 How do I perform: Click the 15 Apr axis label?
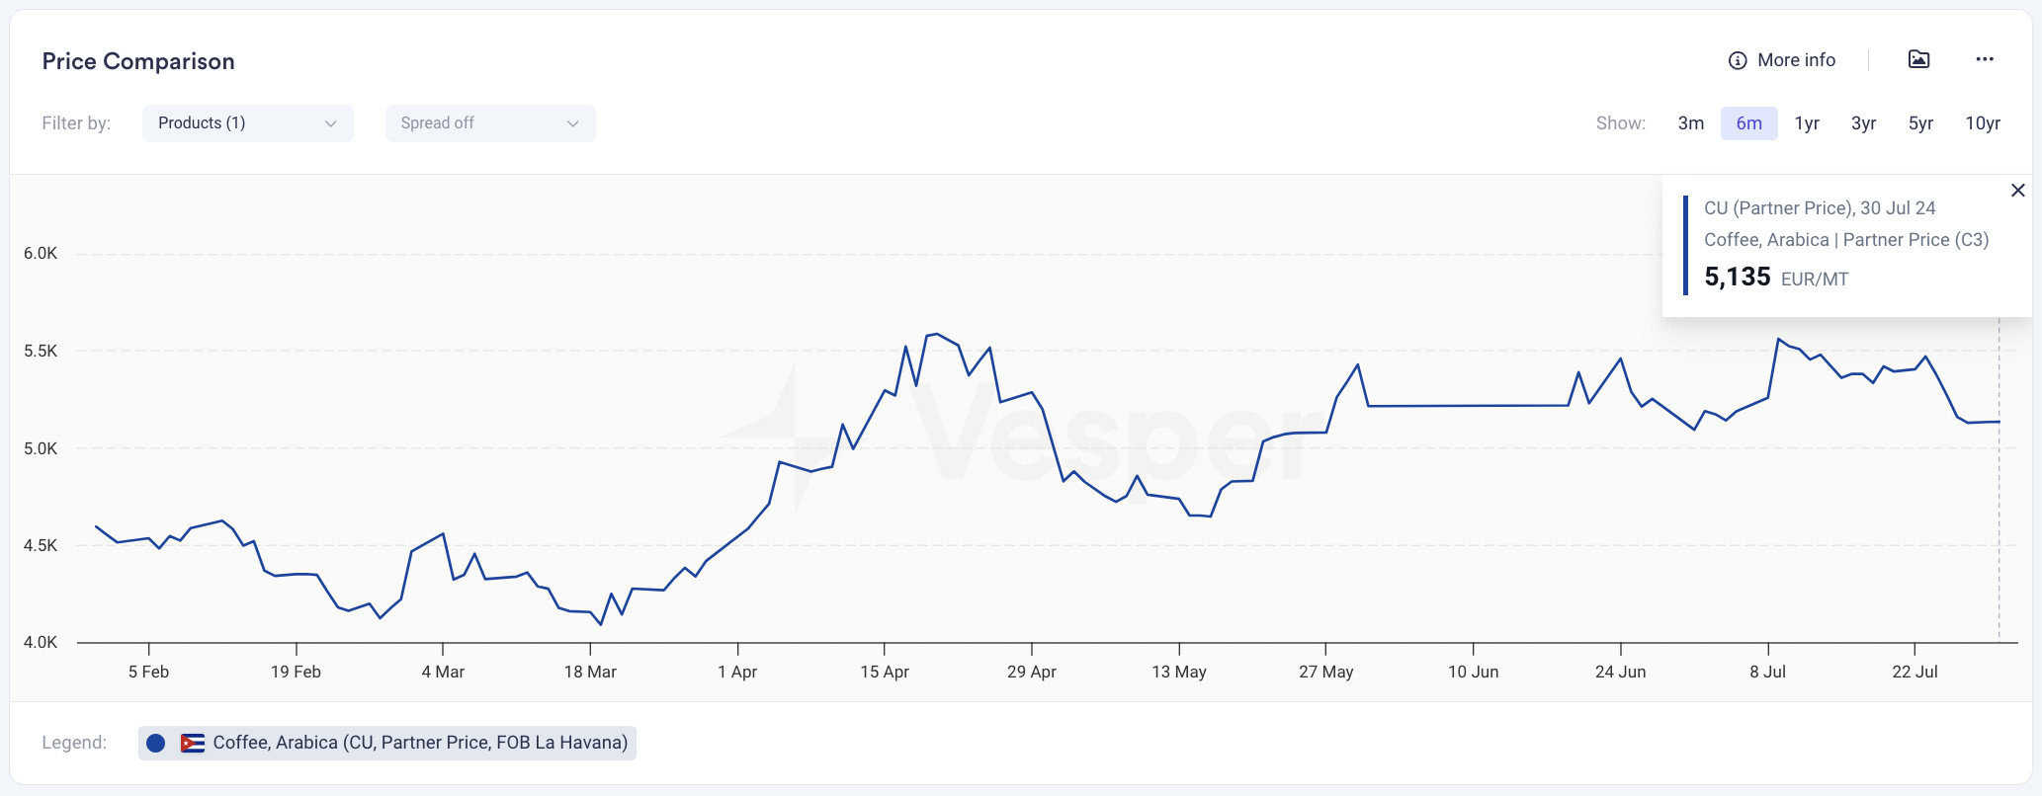[884, 672]
